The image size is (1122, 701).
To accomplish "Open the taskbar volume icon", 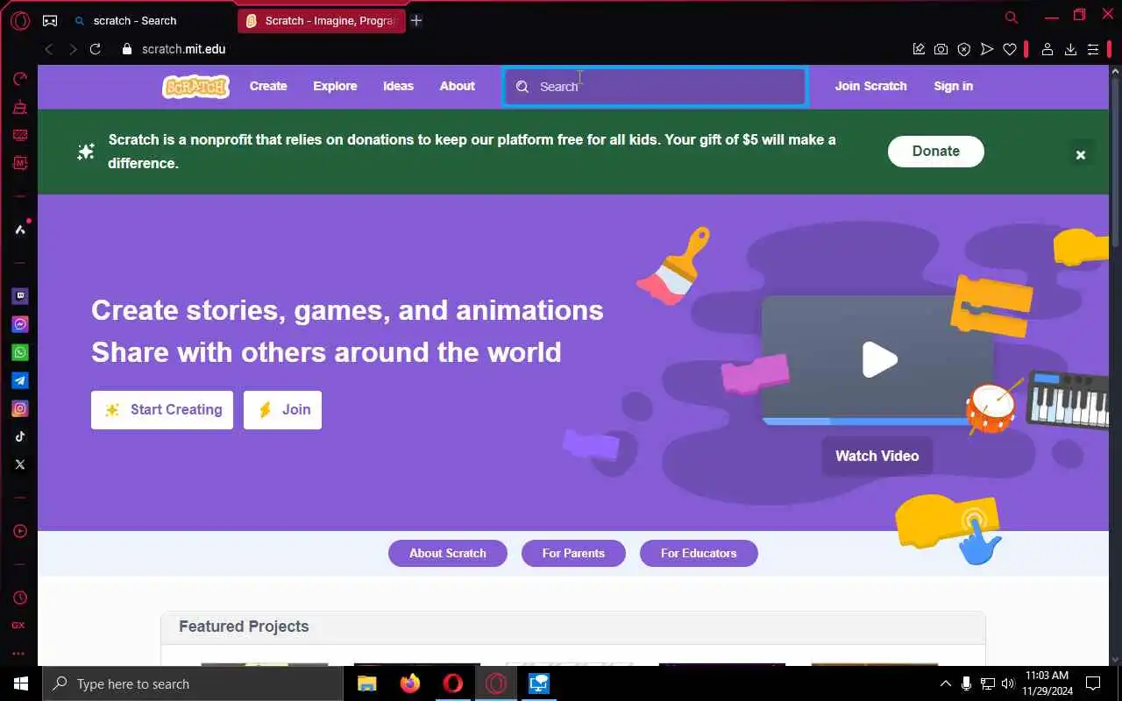I will point(1007,683).
